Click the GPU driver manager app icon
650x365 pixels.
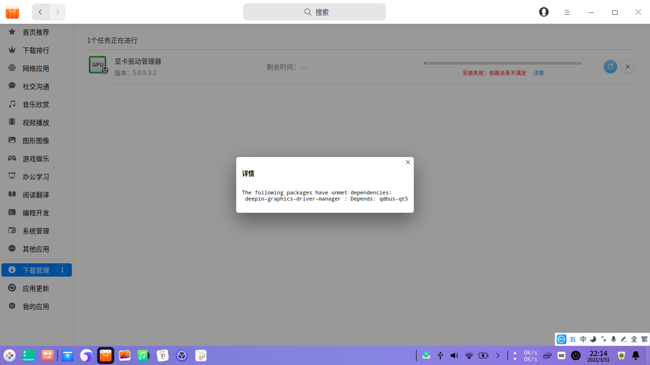tap(98, 65)
